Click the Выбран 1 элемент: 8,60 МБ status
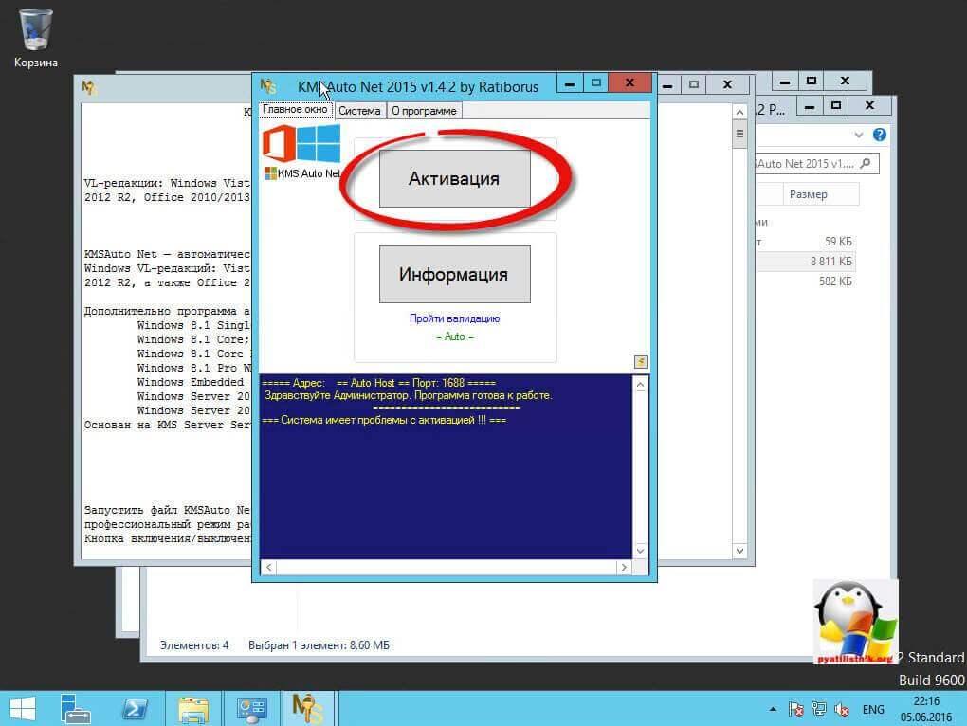 319,645
